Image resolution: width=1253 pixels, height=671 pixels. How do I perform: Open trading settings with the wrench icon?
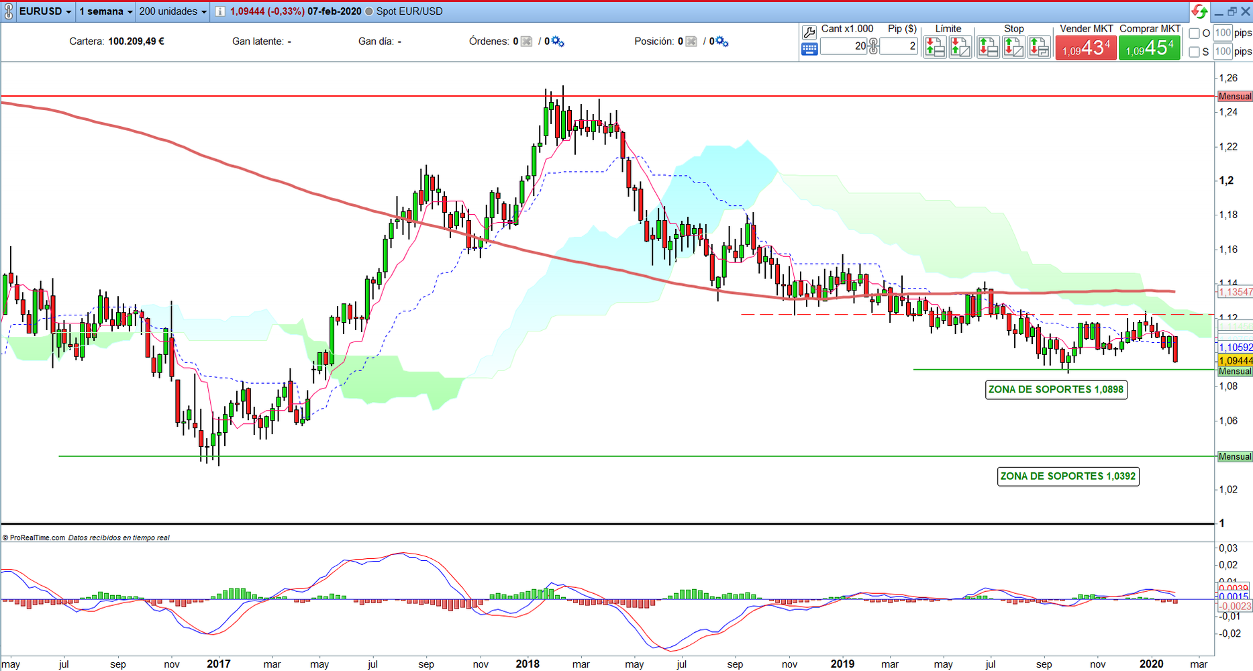tap(809, 32)
